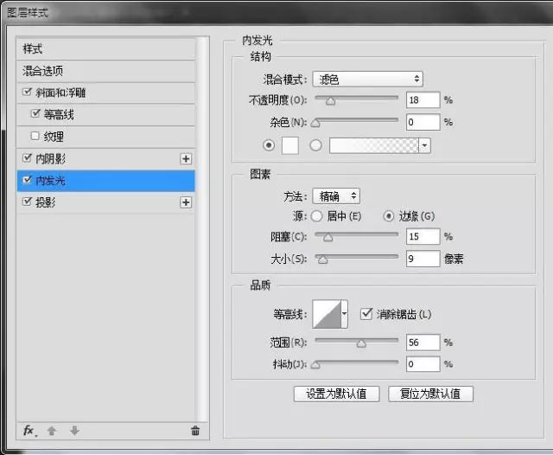Select 样式 in the left list

click(105, 48)
